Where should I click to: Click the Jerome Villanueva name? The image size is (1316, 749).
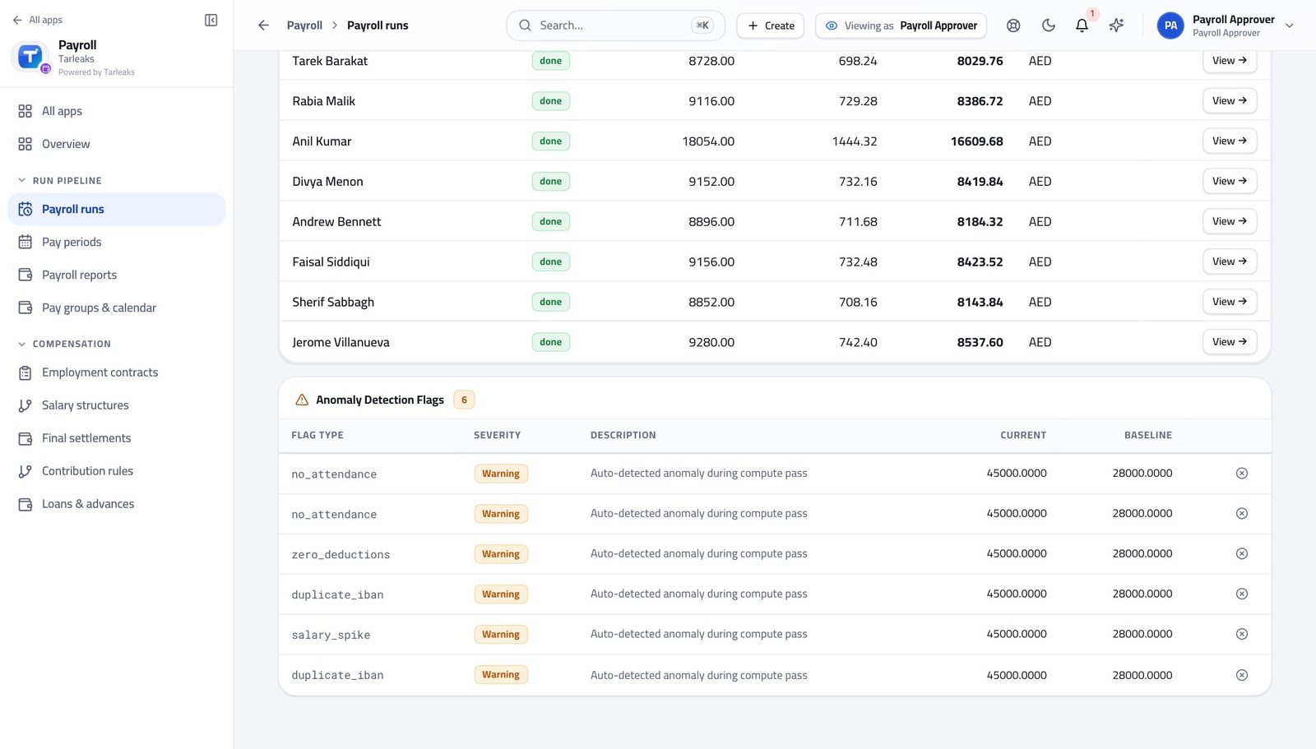point(341,343)
